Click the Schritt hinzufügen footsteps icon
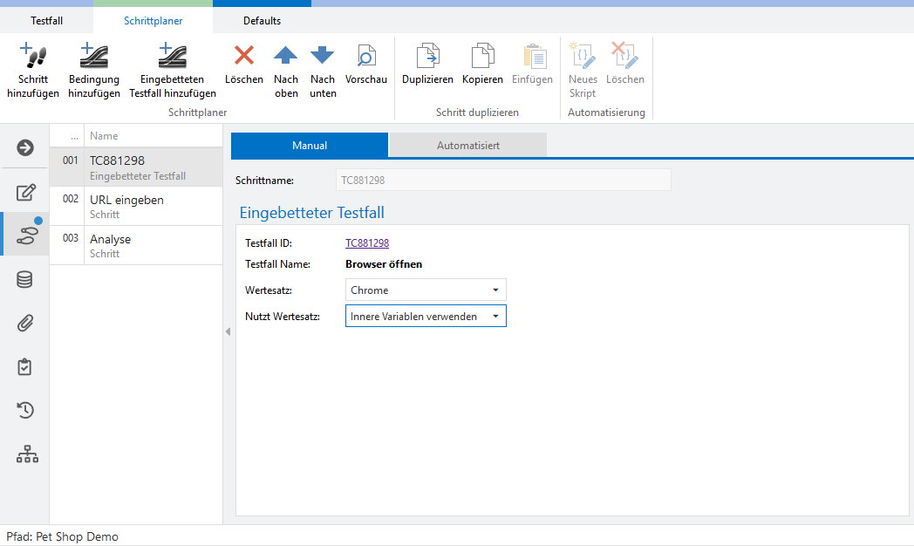Screen dimensions: 914x546 click(33, 58)
